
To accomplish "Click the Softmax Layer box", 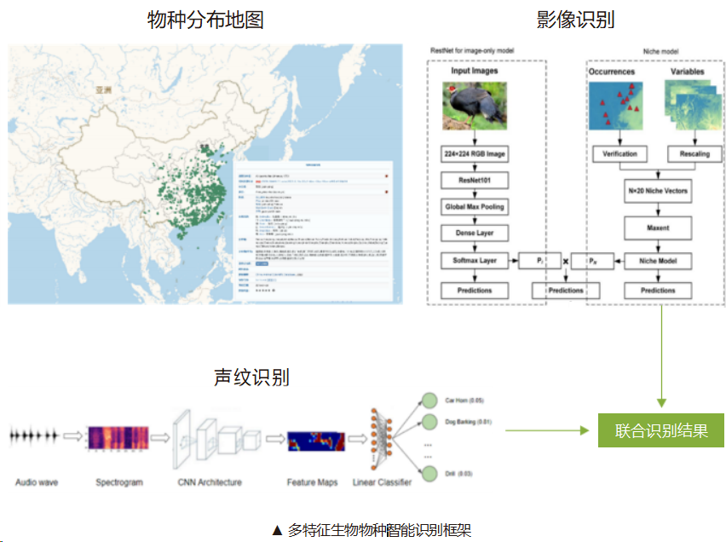I will (474, 260).
